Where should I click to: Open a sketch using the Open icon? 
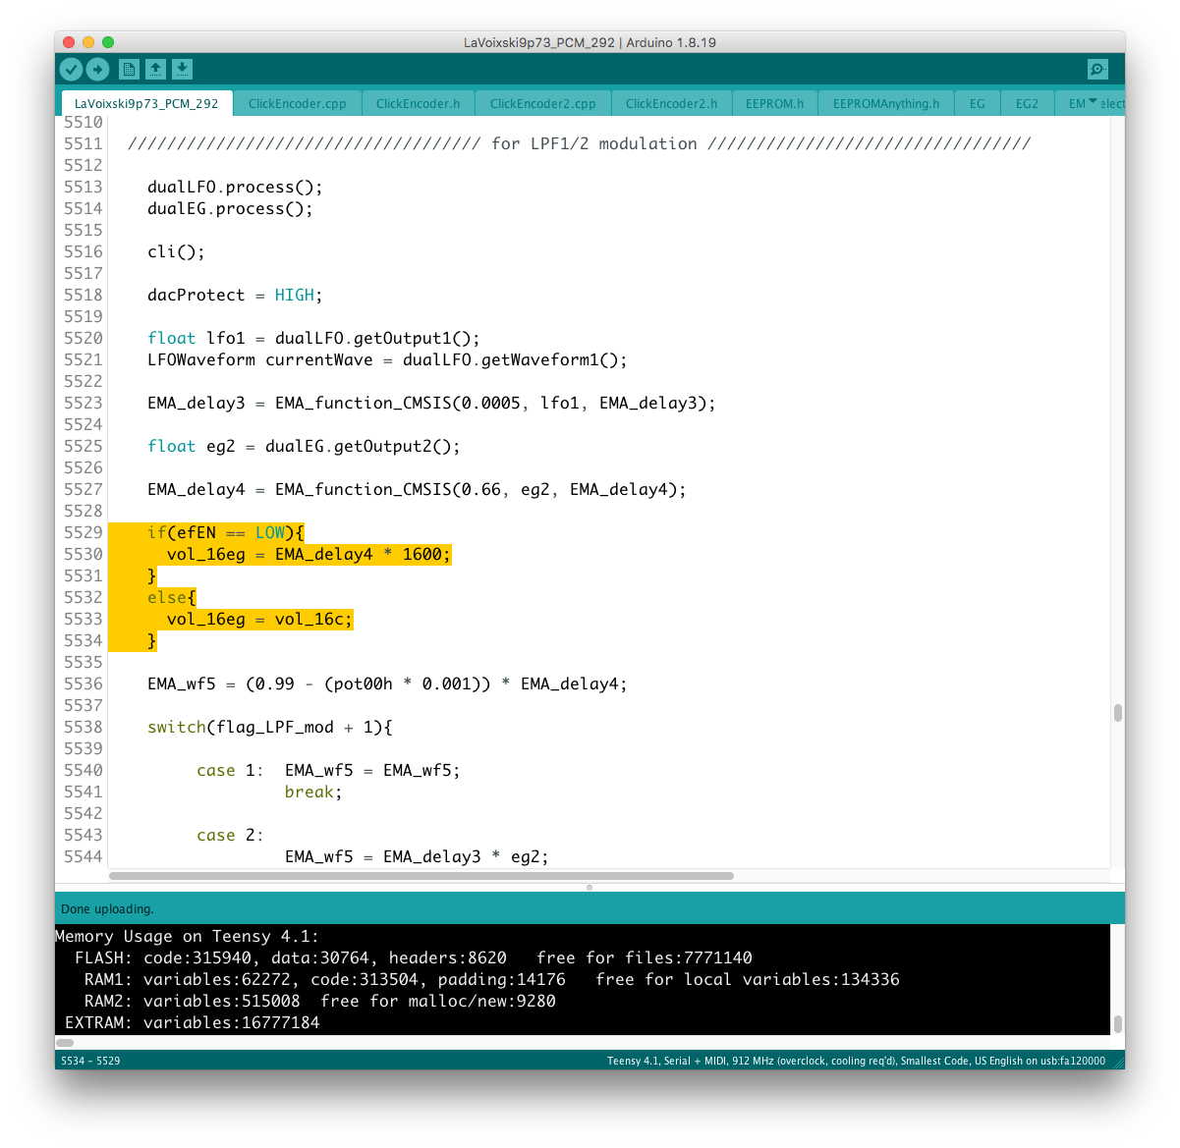click(x=155, y=69)
